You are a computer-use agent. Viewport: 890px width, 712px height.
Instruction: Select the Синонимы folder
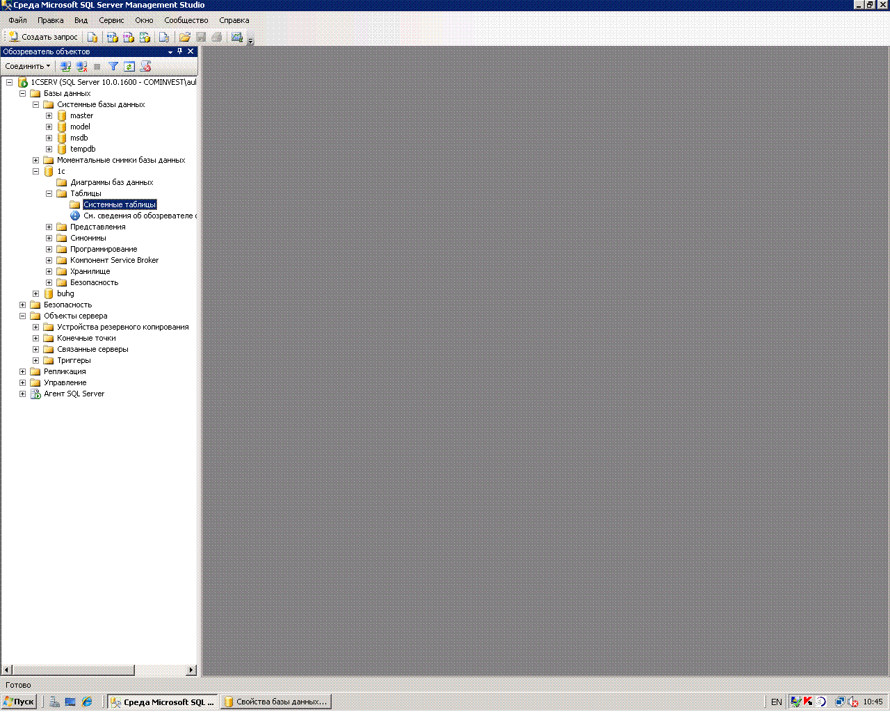(88, 238)
